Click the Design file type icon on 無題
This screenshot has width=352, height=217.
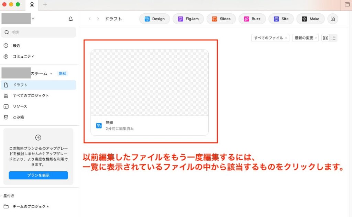pos(99,126)
